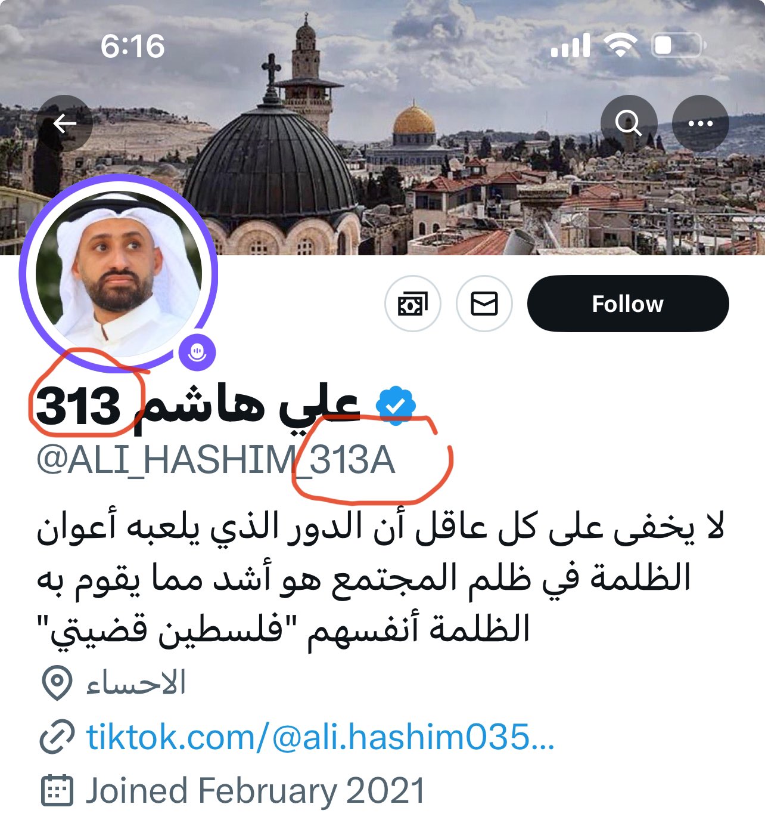Tap Joined February 2021 text
This screenshot has height=832, width=765.
tap(256, 791)
